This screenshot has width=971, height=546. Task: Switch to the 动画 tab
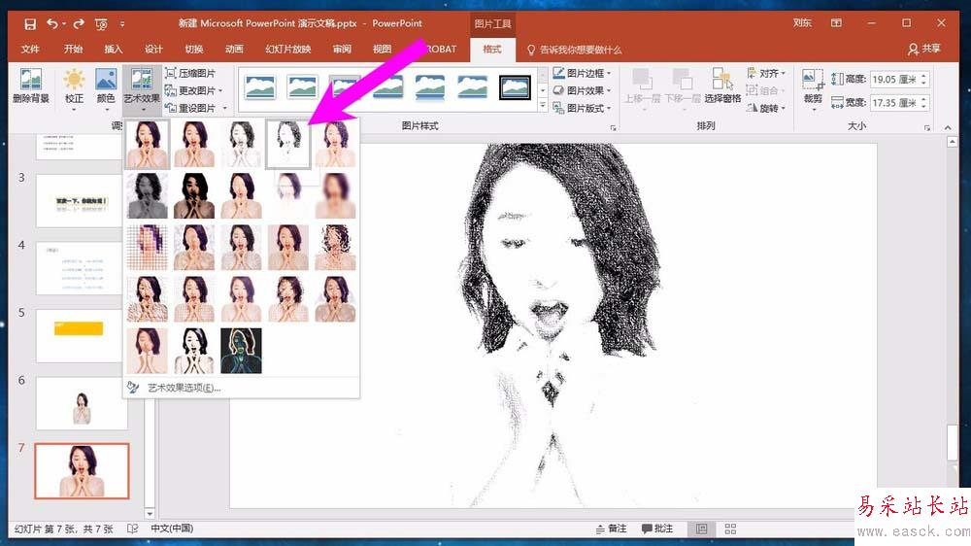233,49
